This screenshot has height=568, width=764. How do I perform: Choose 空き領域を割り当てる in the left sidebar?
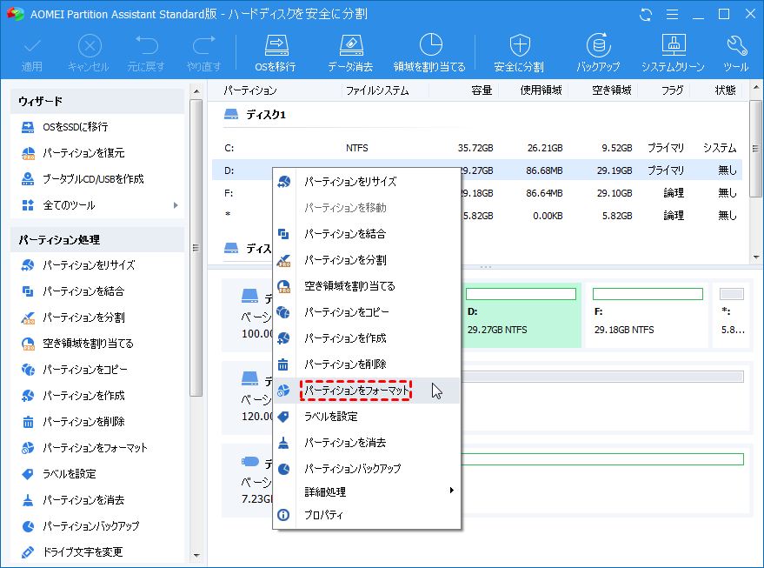(97, 344)
